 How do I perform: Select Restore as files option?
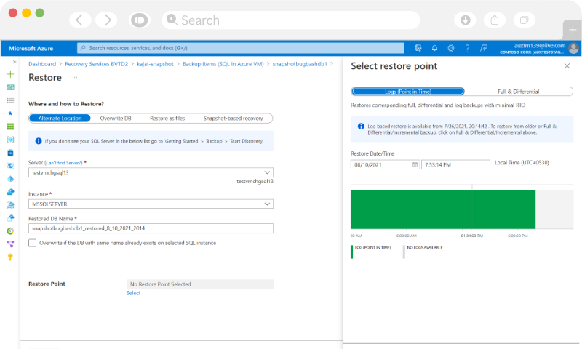click(x=167, y=119)
